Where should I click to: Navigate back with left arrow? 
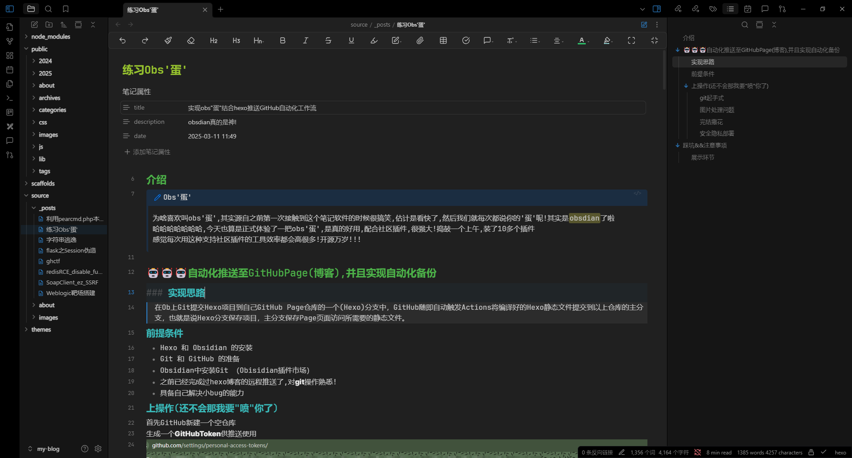click(118, 24)
